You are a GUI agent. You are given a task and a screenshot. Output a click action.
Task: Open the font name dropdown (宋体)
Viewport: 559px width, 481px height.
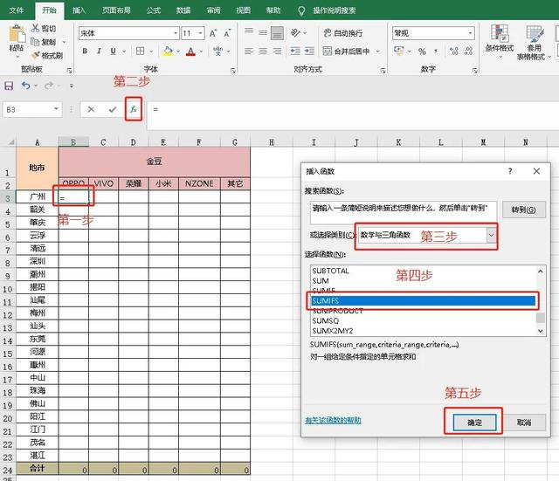[176, 33]
